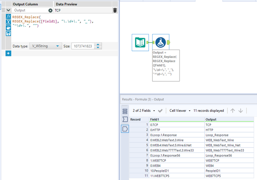
Task: Click the open saved expressions folder icon
Action: pos(9,28)
